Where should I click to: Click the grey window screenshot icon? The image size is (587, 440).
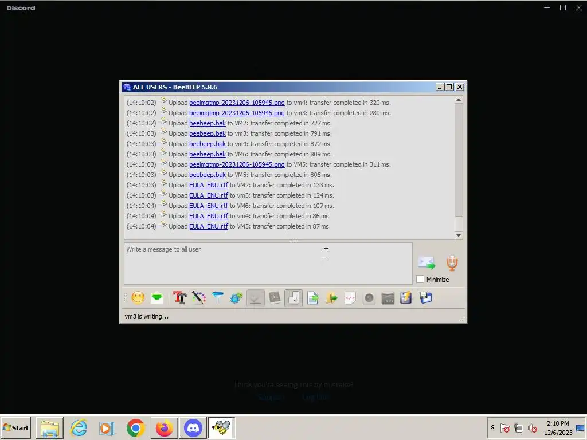click(x=388, y=298)
